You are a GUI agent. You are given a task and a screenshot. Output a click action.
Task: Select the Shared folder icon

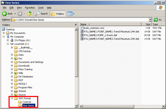[16, 91]
